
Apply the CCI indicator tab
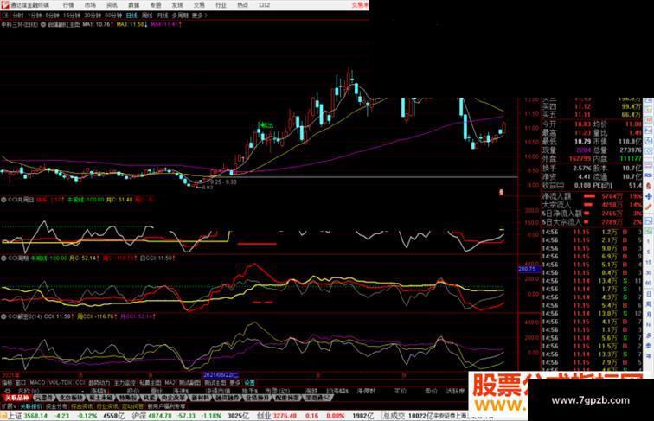tap(80, 382)
